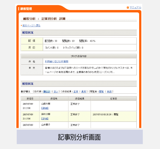Filter viewers by 閲覧
Image resolution: width=160 pixels, height=149 pixels.
101,92
